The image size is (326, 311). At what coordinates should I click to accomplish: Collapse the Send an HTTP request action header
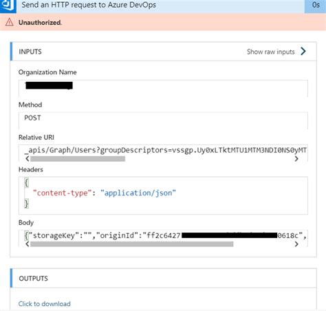point(89,5)
